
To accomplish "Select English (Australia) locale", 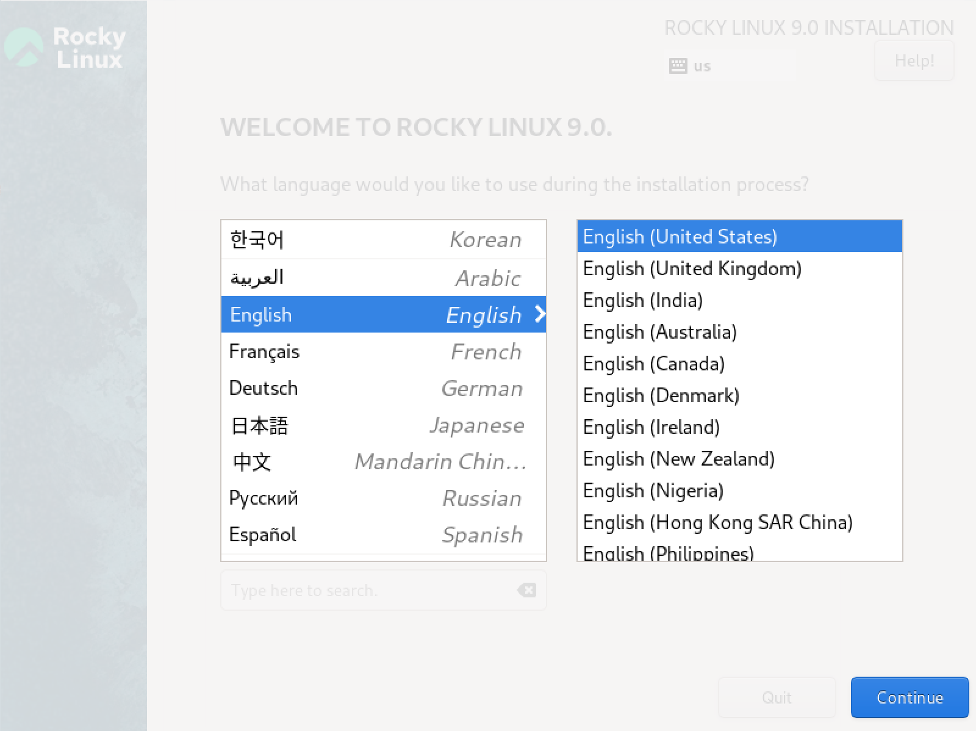I will [x=739, y=331].
